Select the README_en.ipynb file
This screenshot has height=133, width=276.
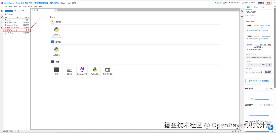pos(17,28)
